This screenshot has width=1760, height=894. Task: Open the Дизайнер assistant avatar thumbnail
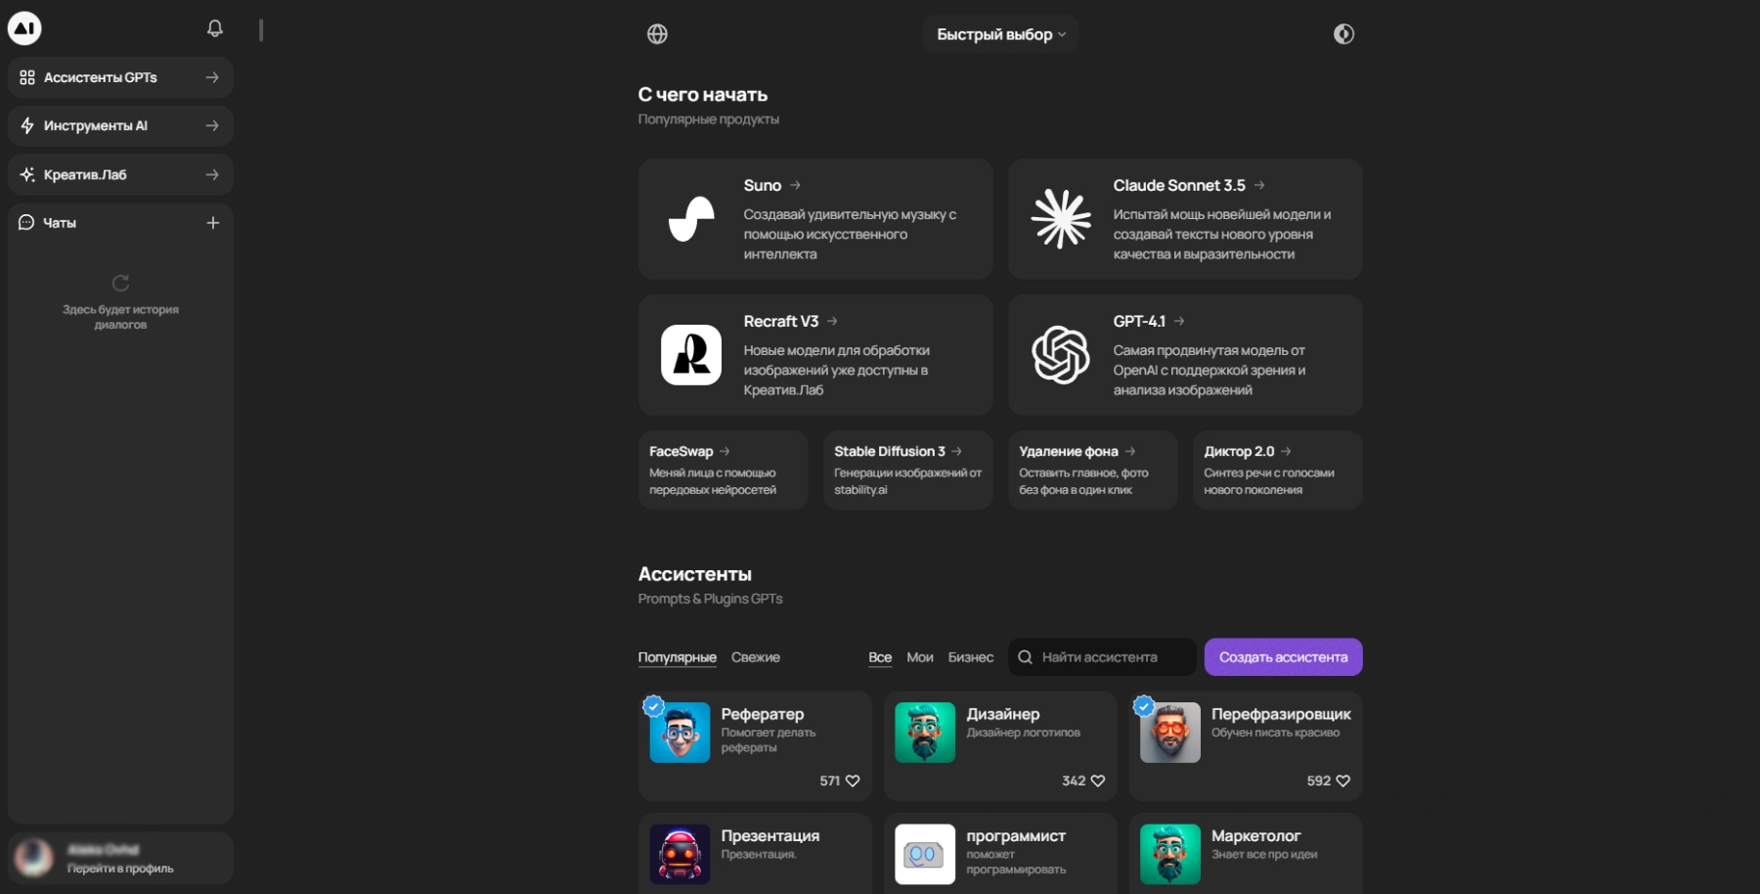[925, 733]
